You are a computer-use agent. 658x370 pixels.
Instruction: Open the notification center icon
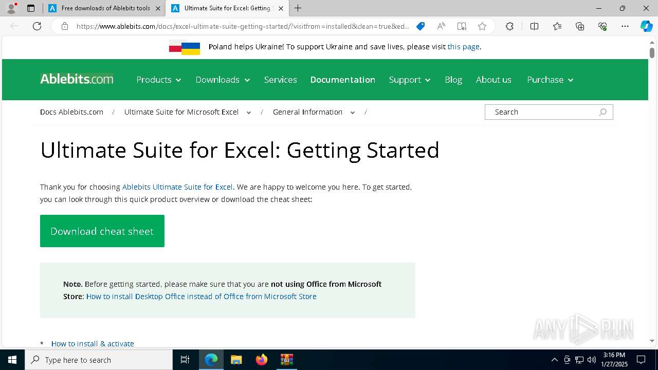[641, 360]
